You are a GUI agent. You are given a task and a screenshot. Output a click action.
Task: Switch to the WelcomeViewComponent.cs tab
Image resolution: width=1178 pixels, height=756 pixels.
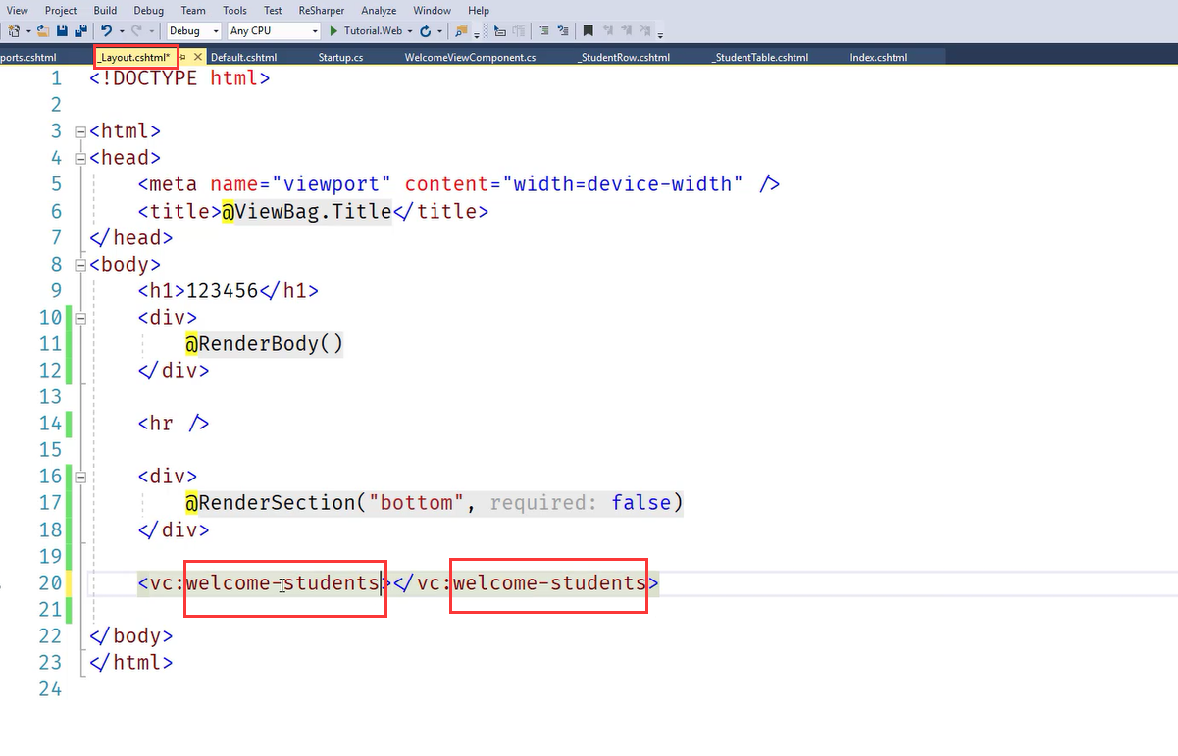click(x=470, y=57)
